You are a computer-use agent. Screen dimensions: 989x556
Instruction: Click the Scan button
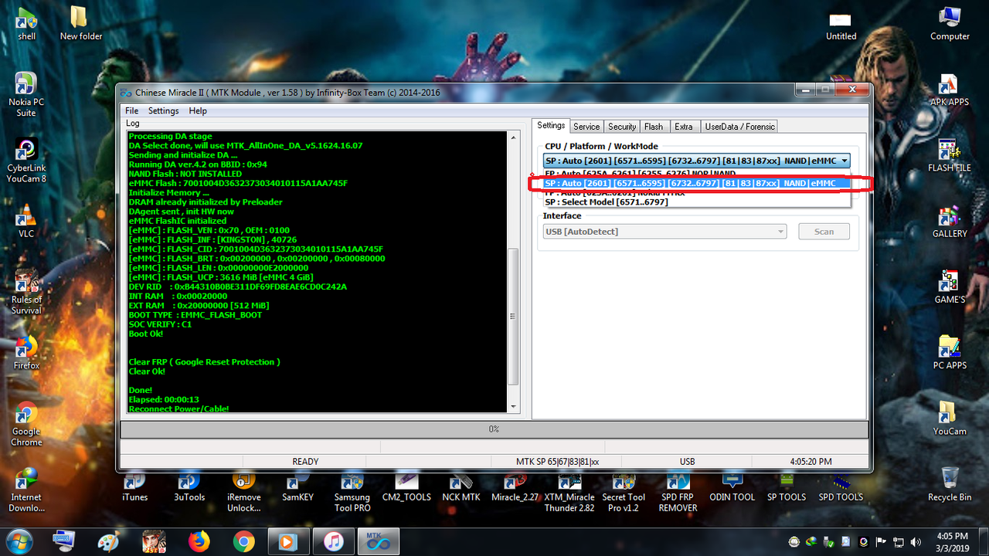coord(824,232)
